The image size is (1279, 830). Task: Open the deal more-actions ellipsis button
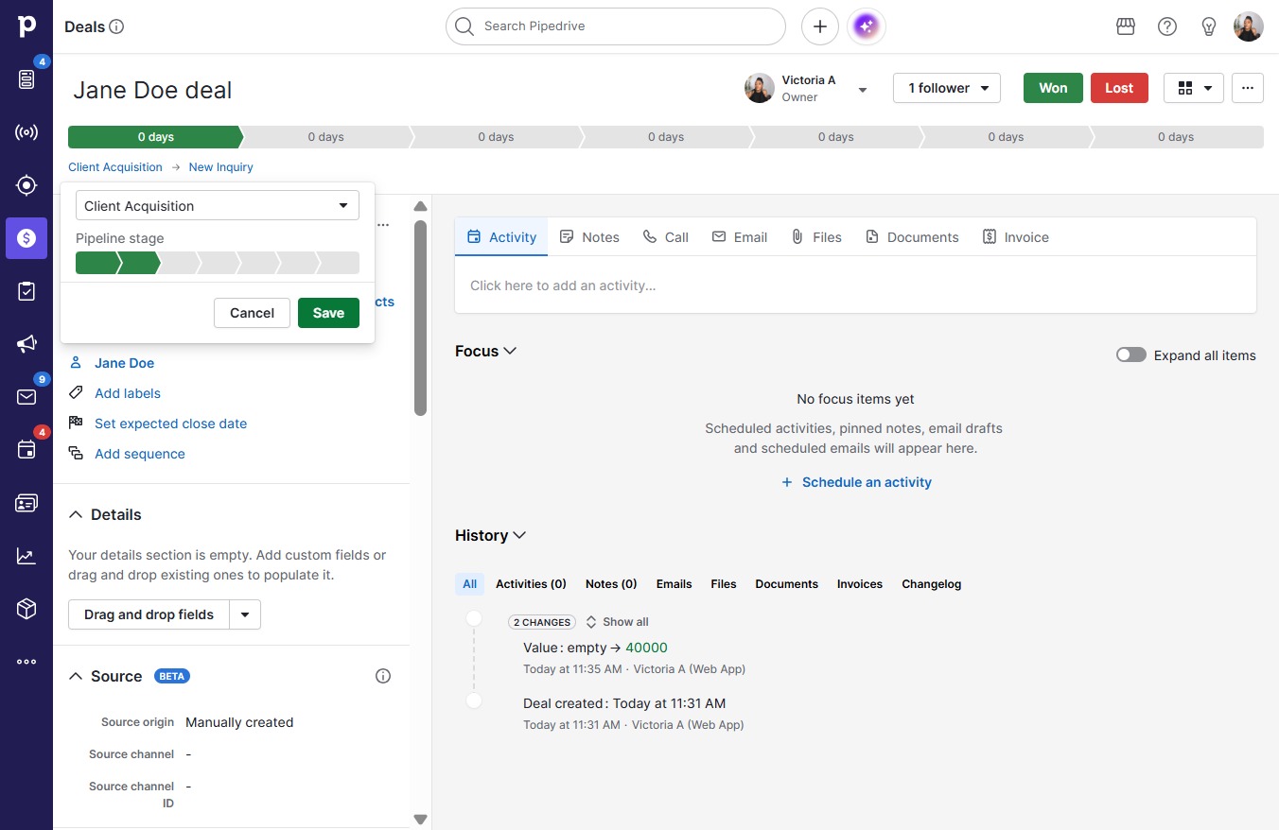[1248, 88]
